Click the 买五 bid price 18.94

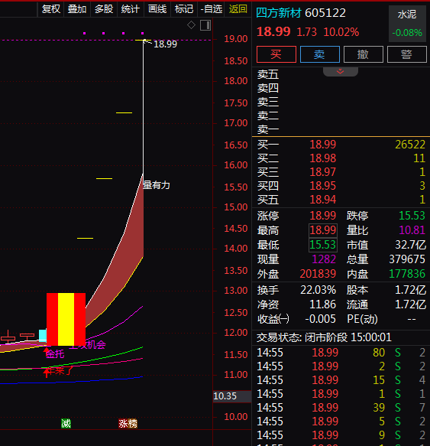click(322, 200)
